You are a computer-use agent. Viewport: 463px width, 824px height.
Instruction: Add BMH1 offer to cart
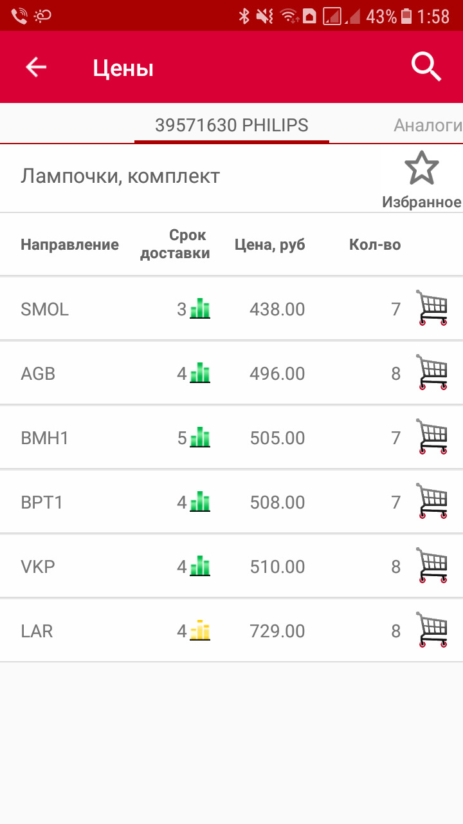[432, 436]
